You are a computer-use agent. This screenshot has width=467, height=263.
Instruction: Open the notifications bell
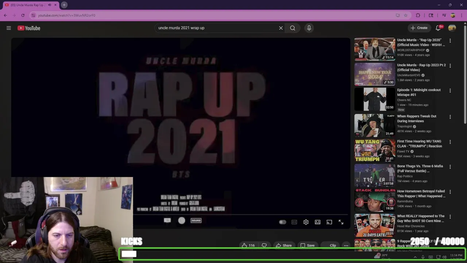pyautogui.click(x=439, y=28)
